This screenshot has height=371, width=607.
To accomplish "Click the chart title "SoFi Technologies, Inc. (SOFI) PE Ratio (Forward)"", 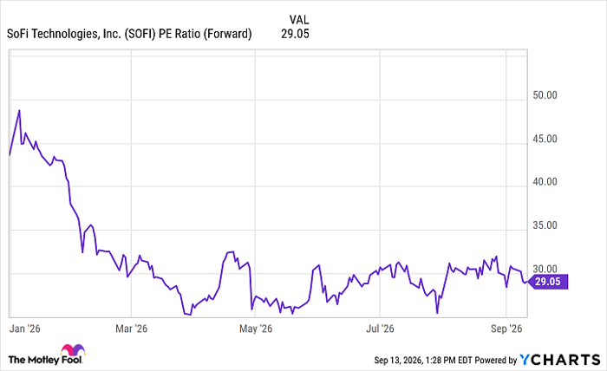I will point(129,34).
